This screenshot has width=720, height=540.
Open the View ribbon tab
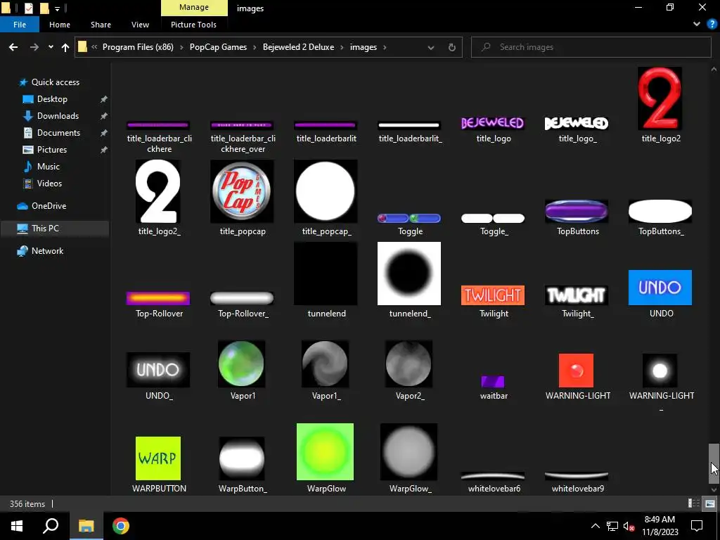click(140, 25)
